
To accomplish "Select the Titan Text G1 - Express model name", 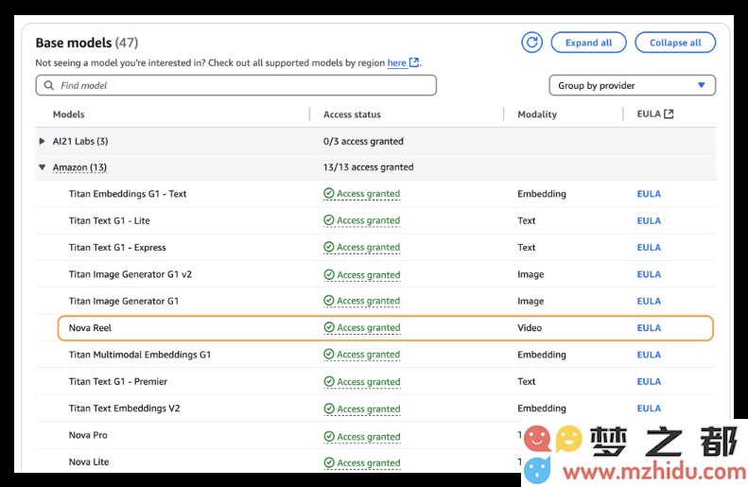I will [117, 247].
